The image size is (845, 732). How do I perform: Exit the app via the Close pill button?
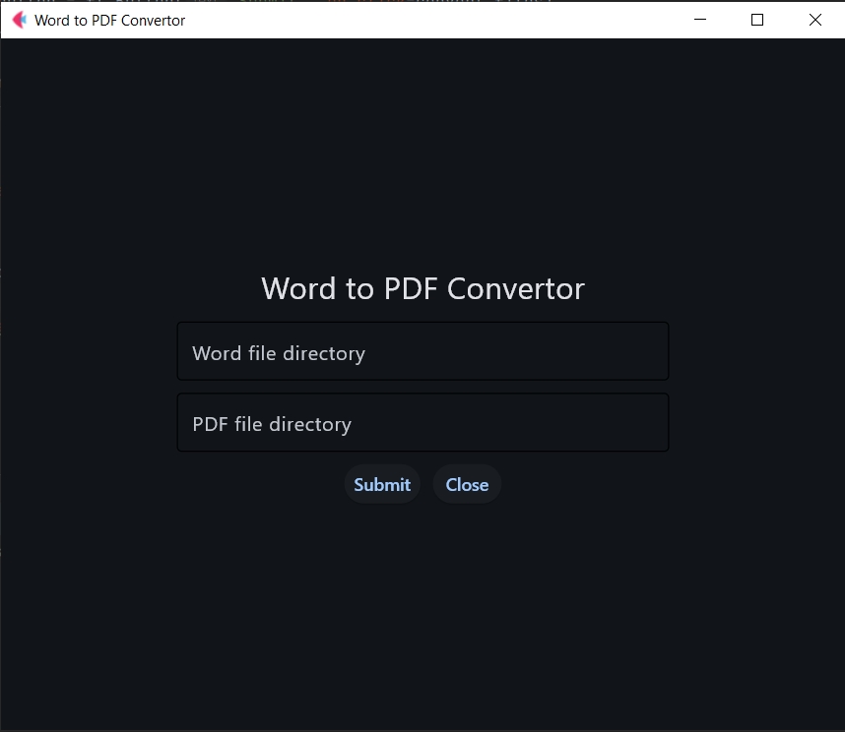[467, 484]
